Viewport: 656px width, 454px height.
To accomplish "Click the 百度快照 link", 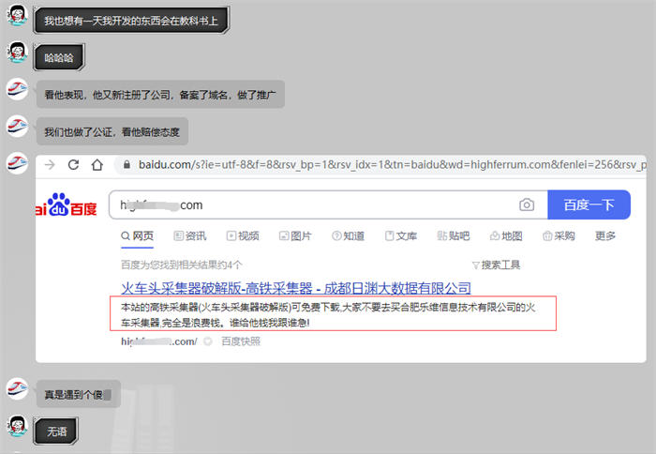I will click(241, 341).
